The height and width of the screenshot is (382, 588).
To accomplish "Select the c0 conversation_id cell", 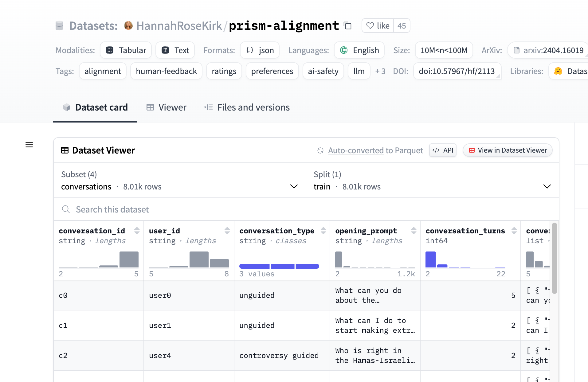I will point(99,295).
